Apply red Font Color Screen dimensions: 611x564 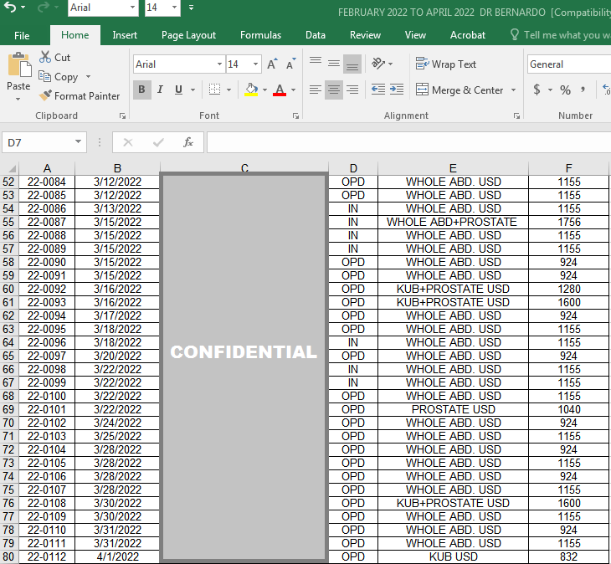(280, 90)
